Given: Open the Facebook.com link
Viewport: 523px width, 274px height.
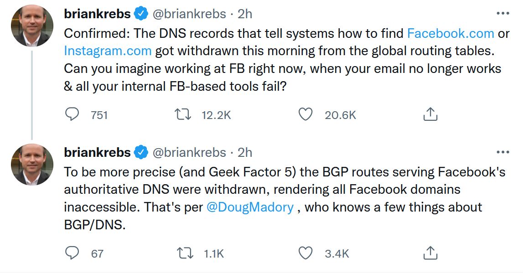Looking at the screenshot, I should coord(450,33).
